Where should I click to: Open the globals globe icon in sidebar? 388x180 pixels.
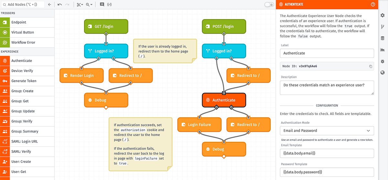(x=383, y=72)
